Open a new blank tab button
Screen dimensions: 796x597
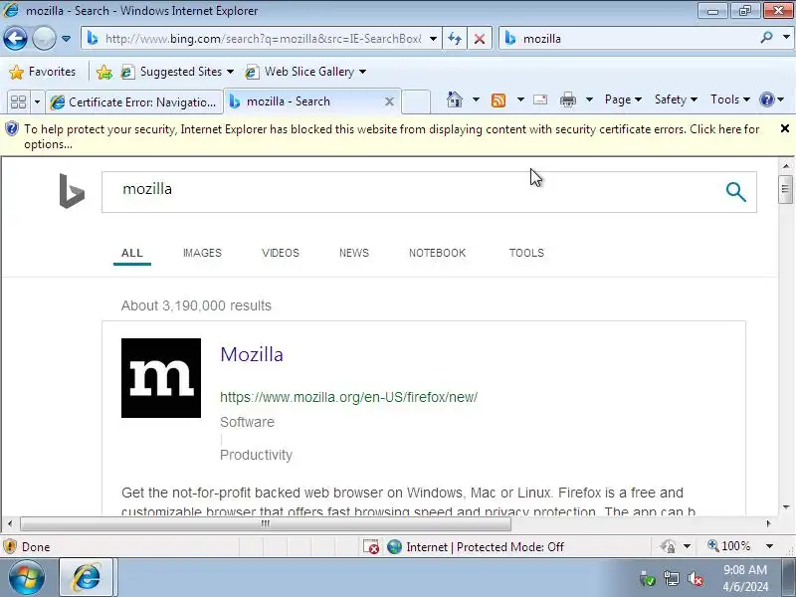coord(416,101)
